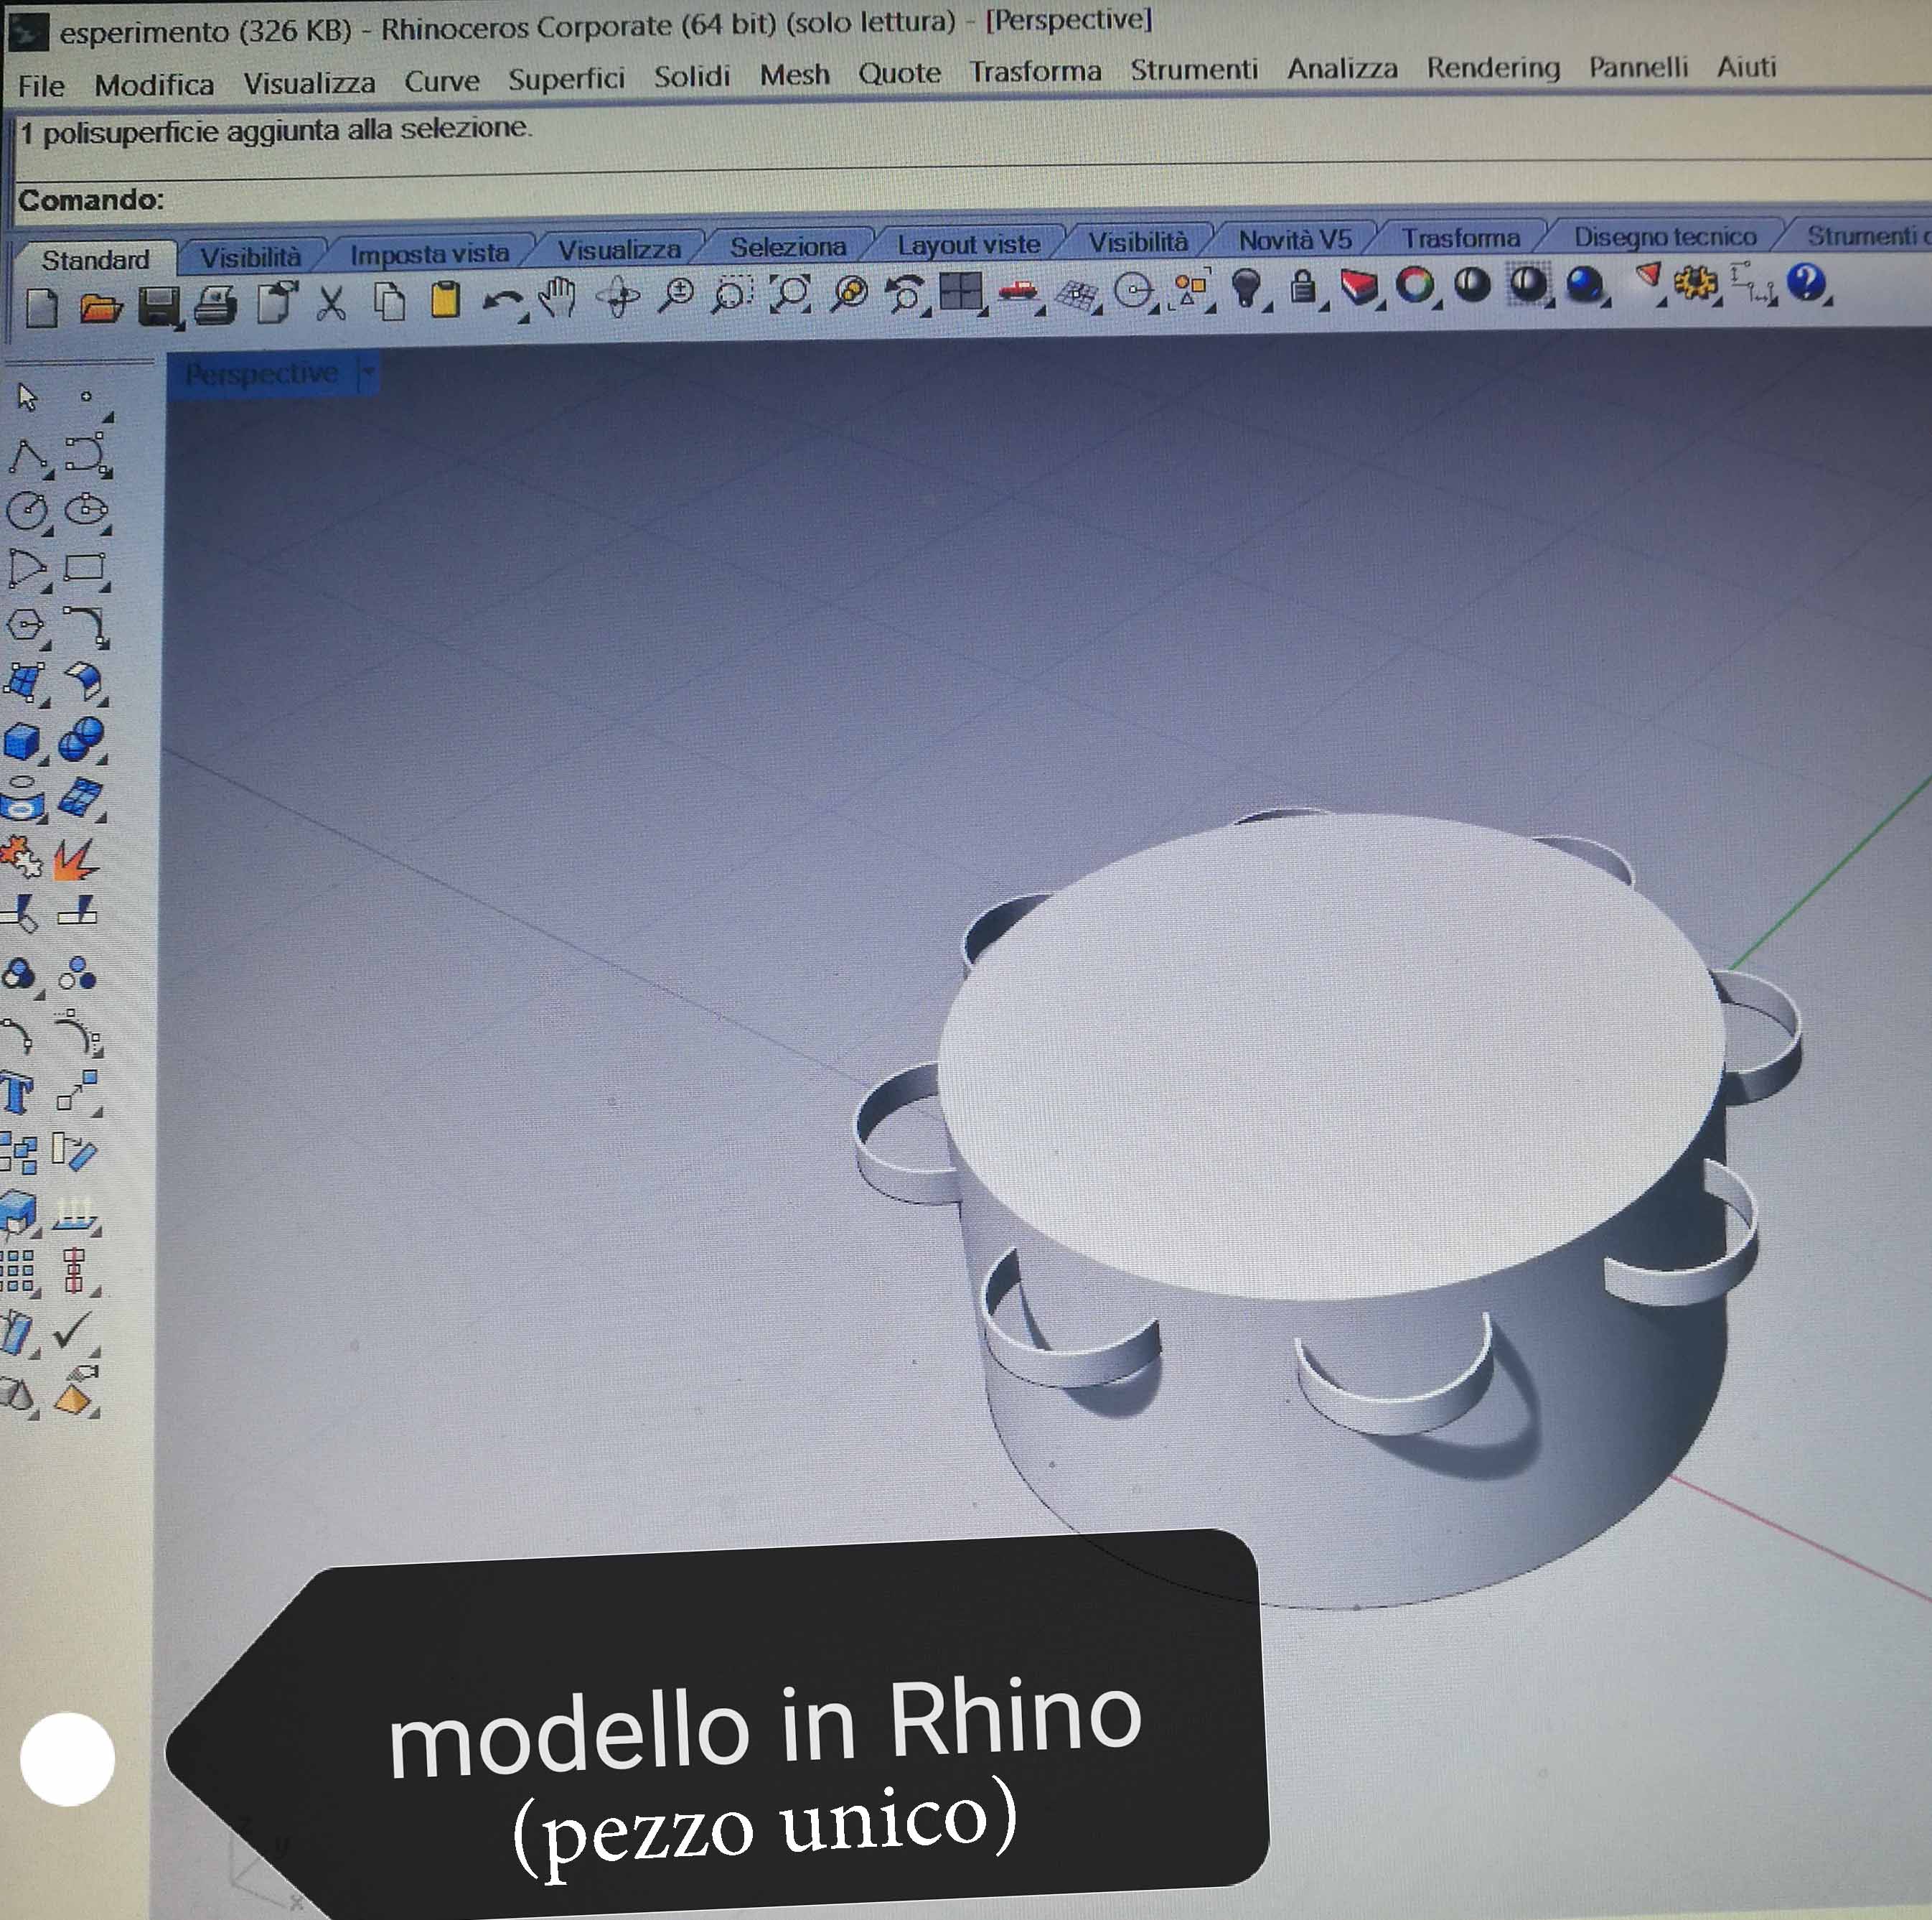Switch to the Seleziona toolbar tab
The image size is (1932, 1920).
coord(787,246)
